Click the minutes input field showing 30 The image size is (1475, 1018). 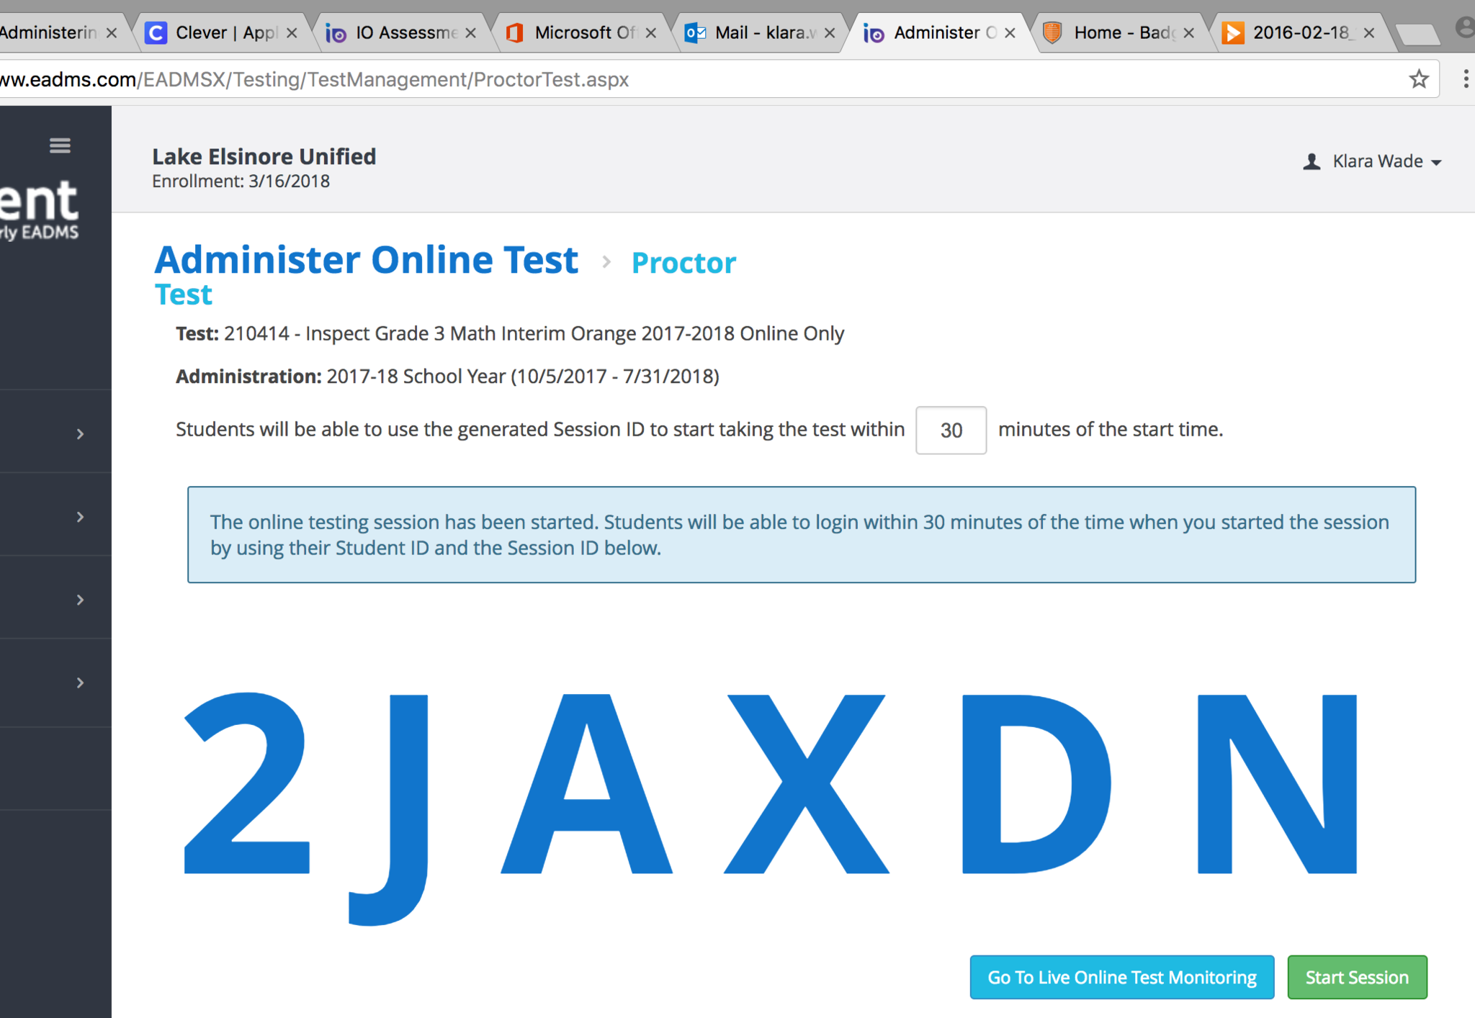[950, 431]
